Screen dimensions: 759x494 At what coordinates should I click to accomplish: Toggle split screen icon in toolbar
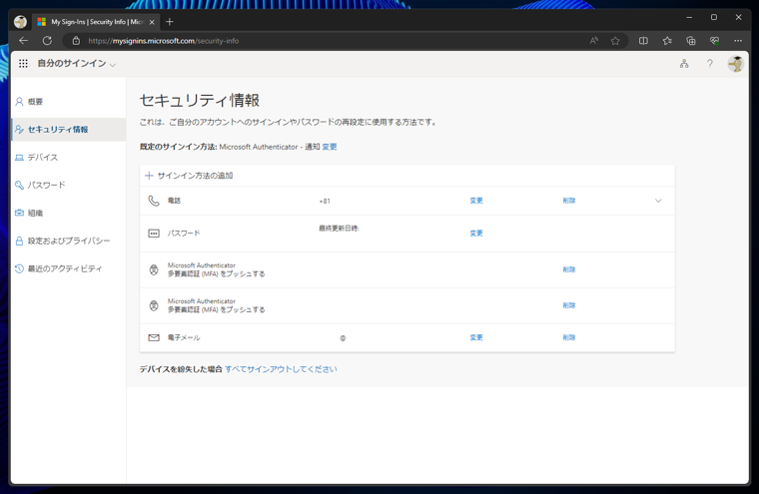point(643,41)
